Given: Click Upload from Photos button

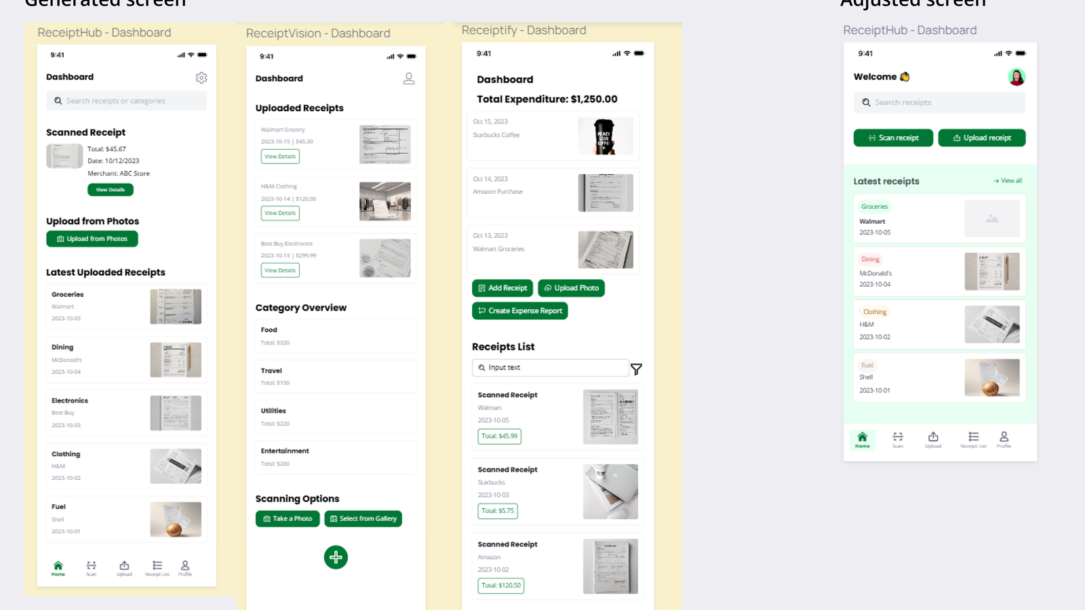Looking at the screenshot, I should pos(92,239).
